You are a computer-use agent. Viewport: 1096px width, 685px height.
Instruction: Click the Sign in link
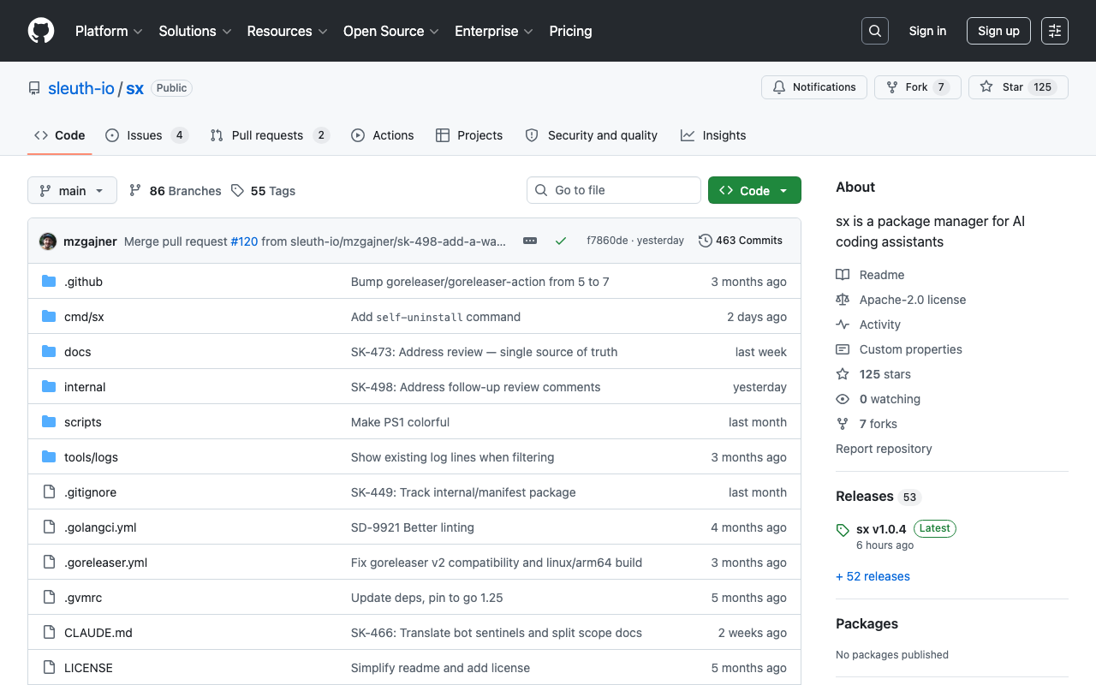[x=927, y=31]
